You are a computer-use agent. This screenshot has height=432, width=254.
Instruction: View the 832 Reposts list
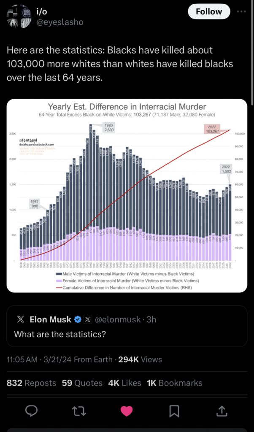[31, 383]
